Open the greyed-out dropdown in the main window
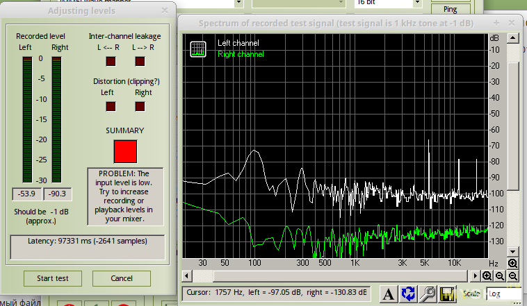This screenshot has width=527, height=306. (x=298, y=3)
